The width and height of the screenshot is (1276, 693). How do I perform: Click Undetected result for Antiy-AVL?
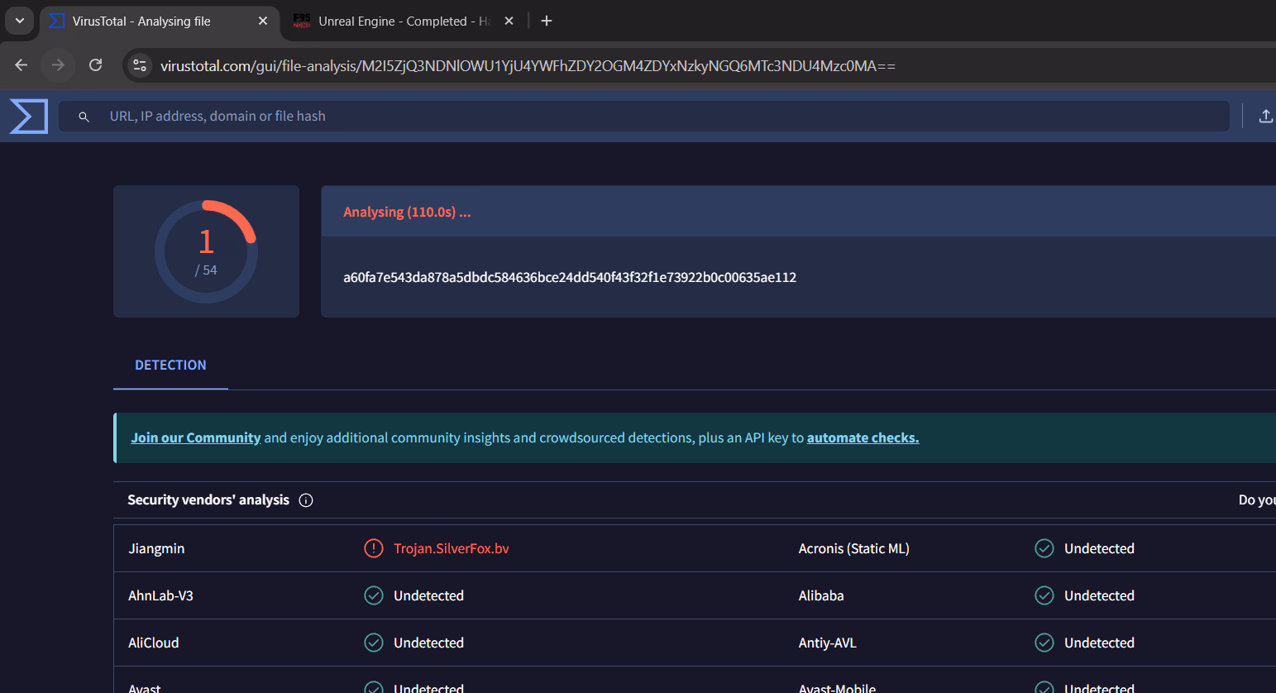click(x=1099, y=643)
